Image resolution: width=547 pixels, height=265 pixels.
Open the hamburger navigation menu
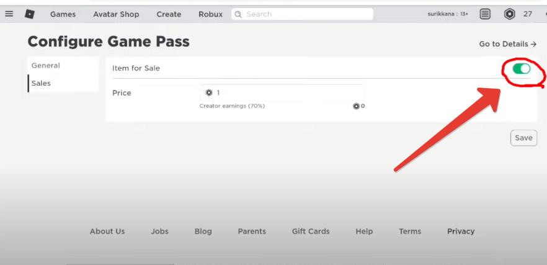click(x=9, y=14)
